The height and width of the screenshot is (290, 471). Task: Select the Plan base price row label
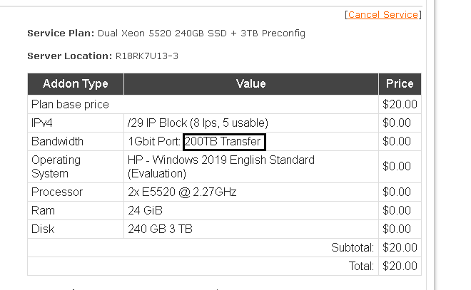tap(70, 105)
